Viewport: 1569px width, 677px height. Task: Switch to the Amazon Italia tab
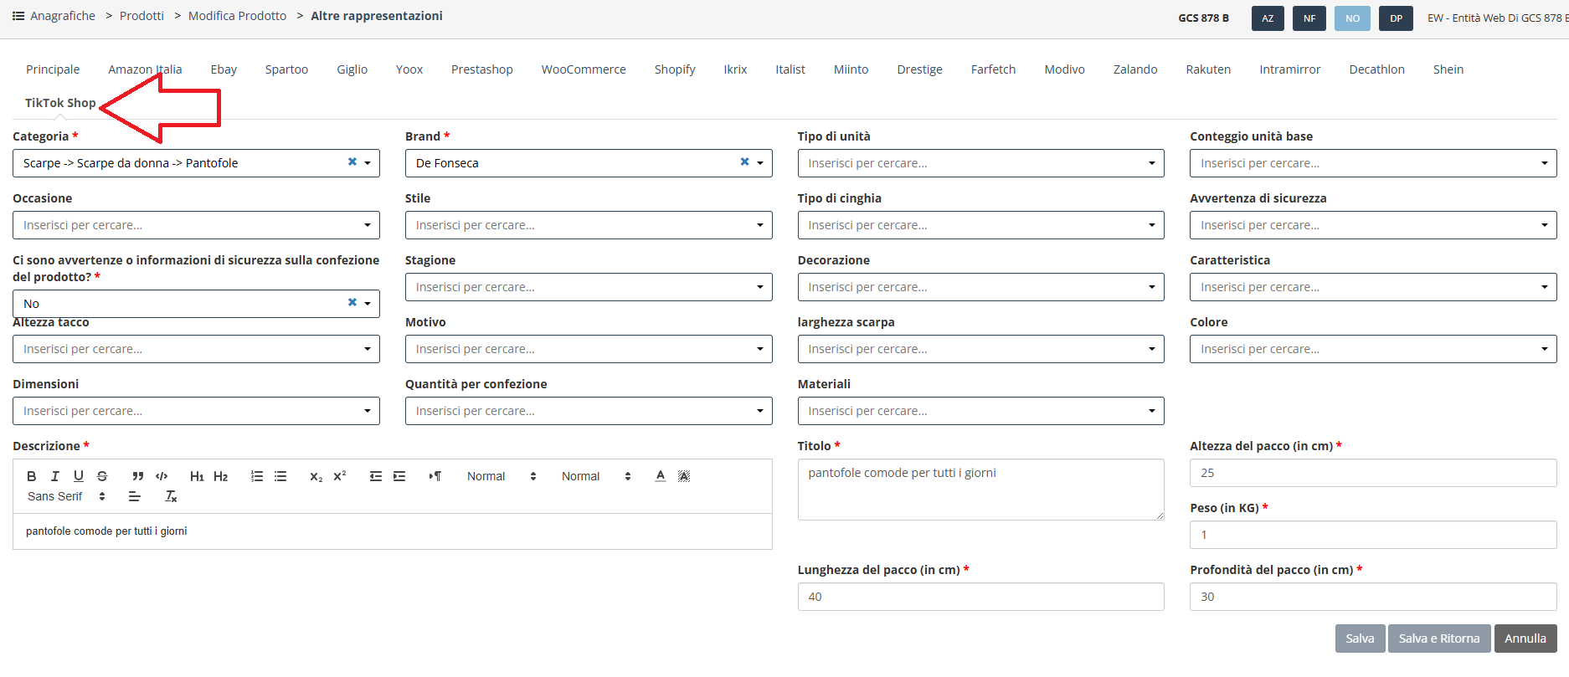(x=145, y=69)
